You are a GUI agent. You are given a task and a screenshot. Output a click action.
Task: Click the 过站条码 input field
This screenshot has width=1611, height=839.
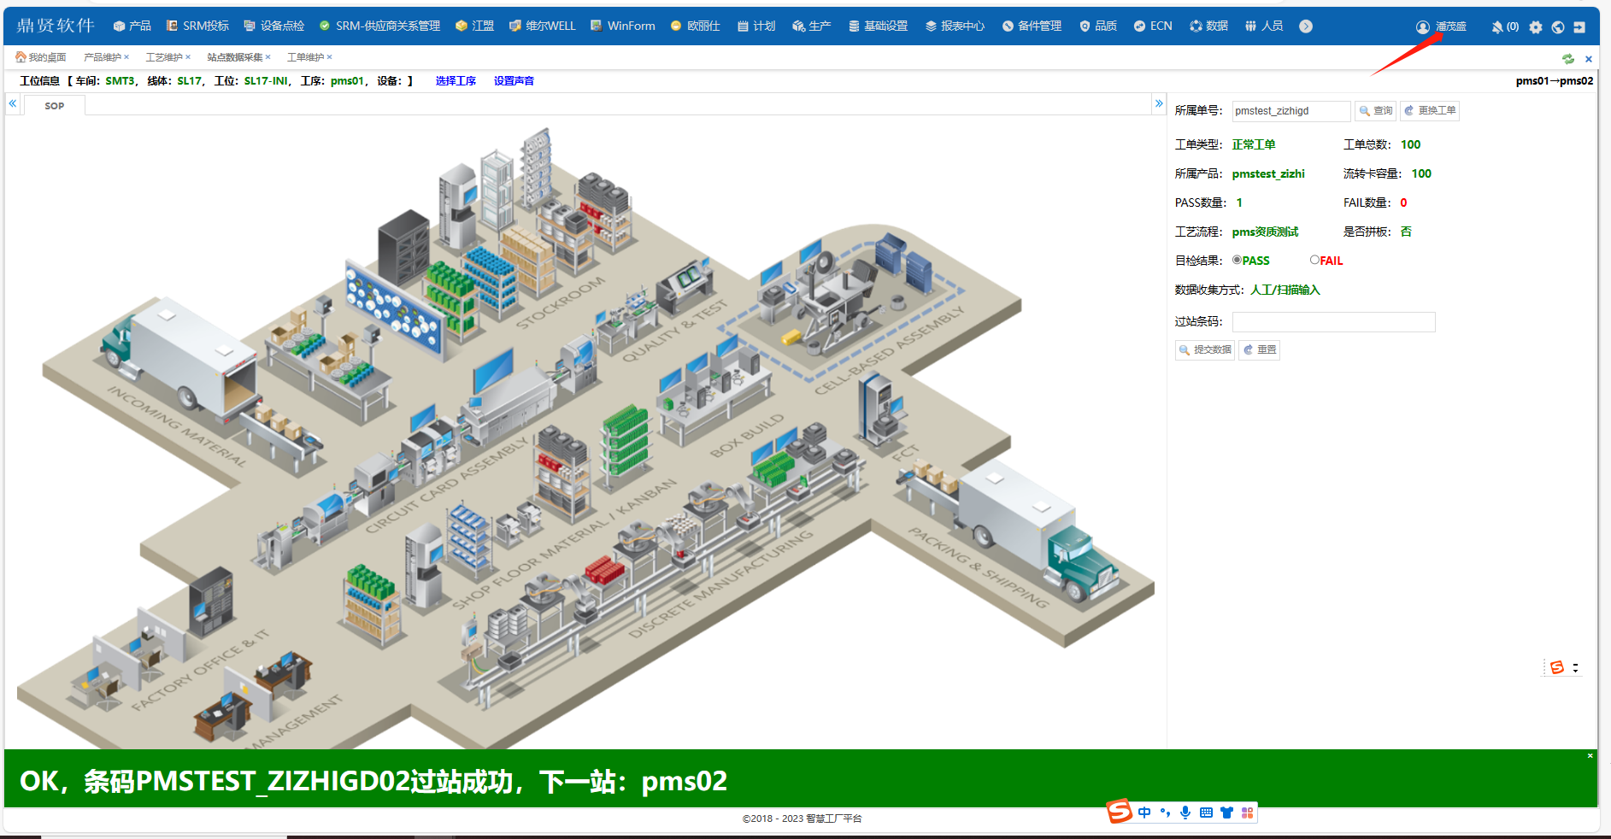click(x=1333, y=322)
